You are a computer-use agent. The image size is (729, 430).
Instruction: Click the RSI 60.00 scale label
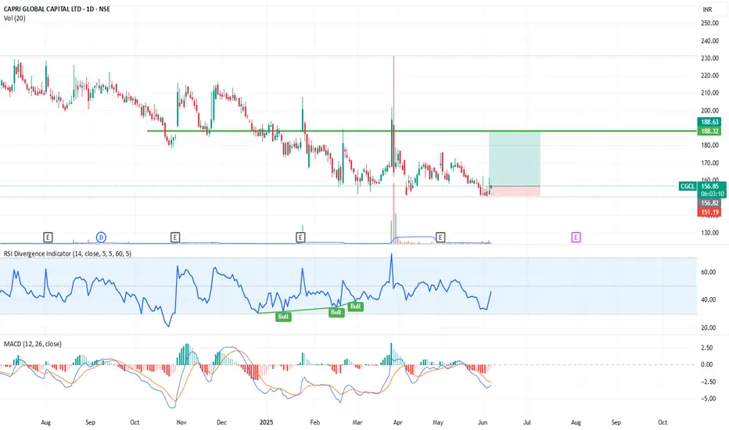click(x=708, y=272)
